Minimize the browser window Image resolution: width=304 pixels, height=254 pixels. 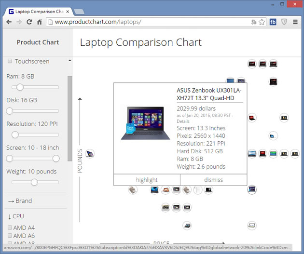(x=273, y=4)
